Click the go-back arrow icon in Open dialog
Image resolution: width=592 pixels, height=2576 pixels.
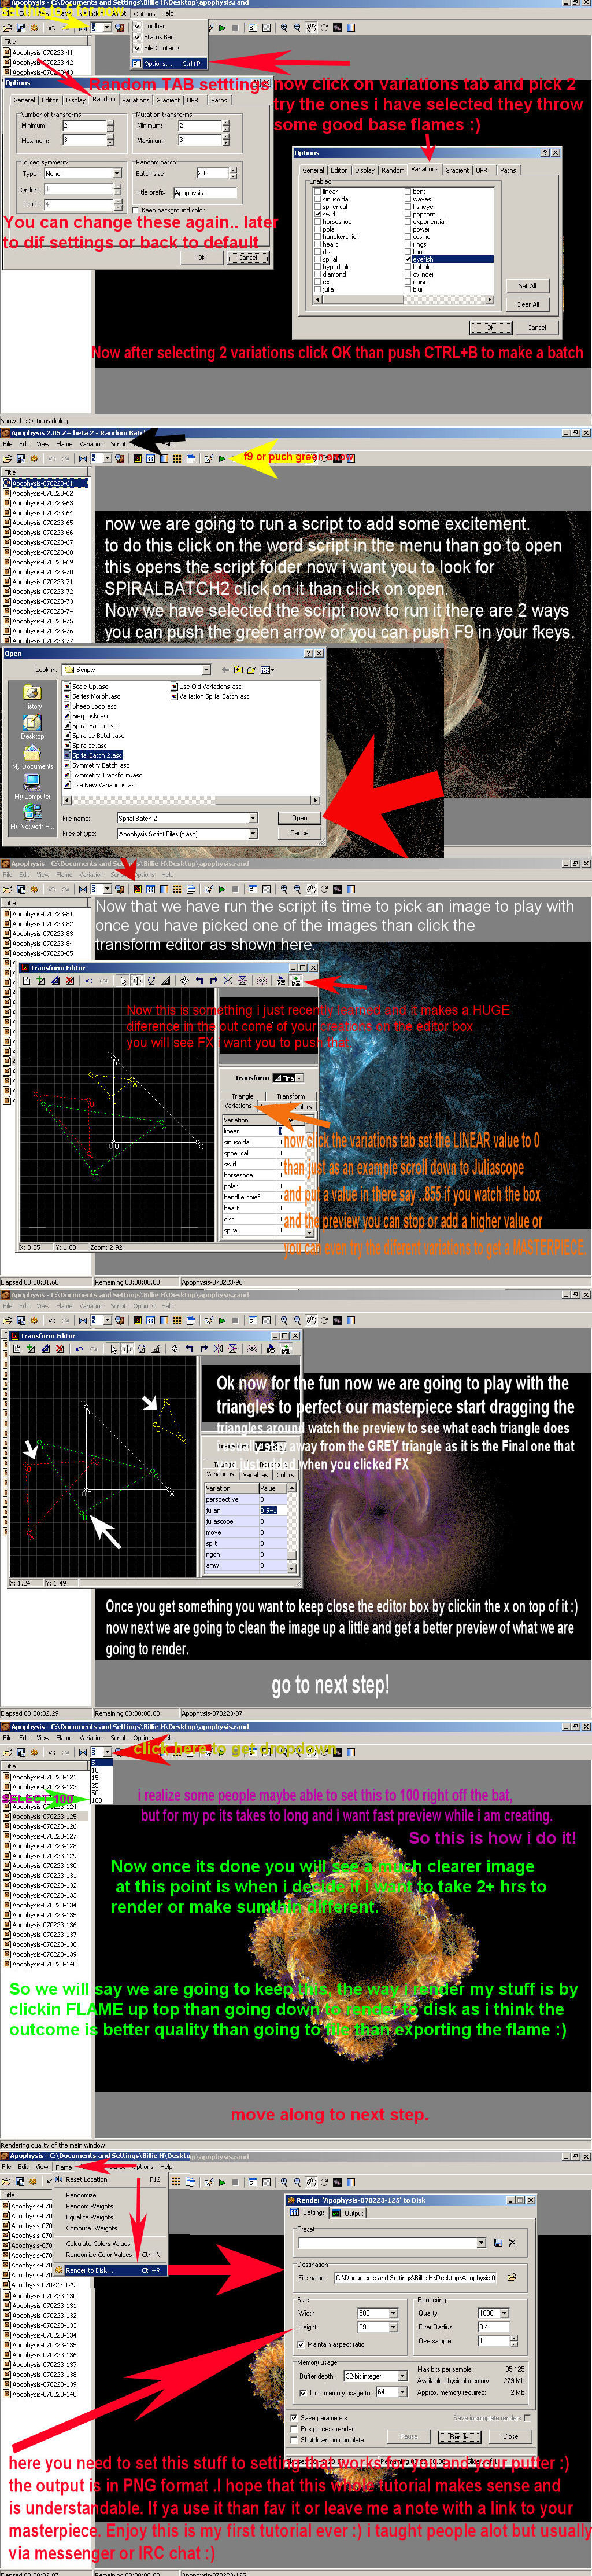pos(225,670)
